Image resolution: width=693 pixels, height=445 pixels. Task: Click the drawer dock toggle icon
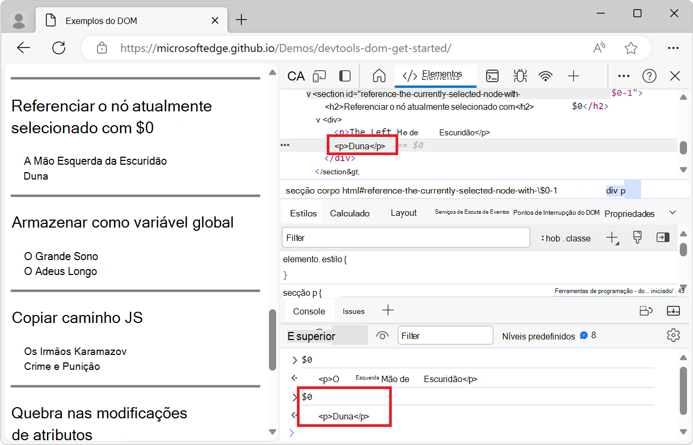(x=646, y=311)
